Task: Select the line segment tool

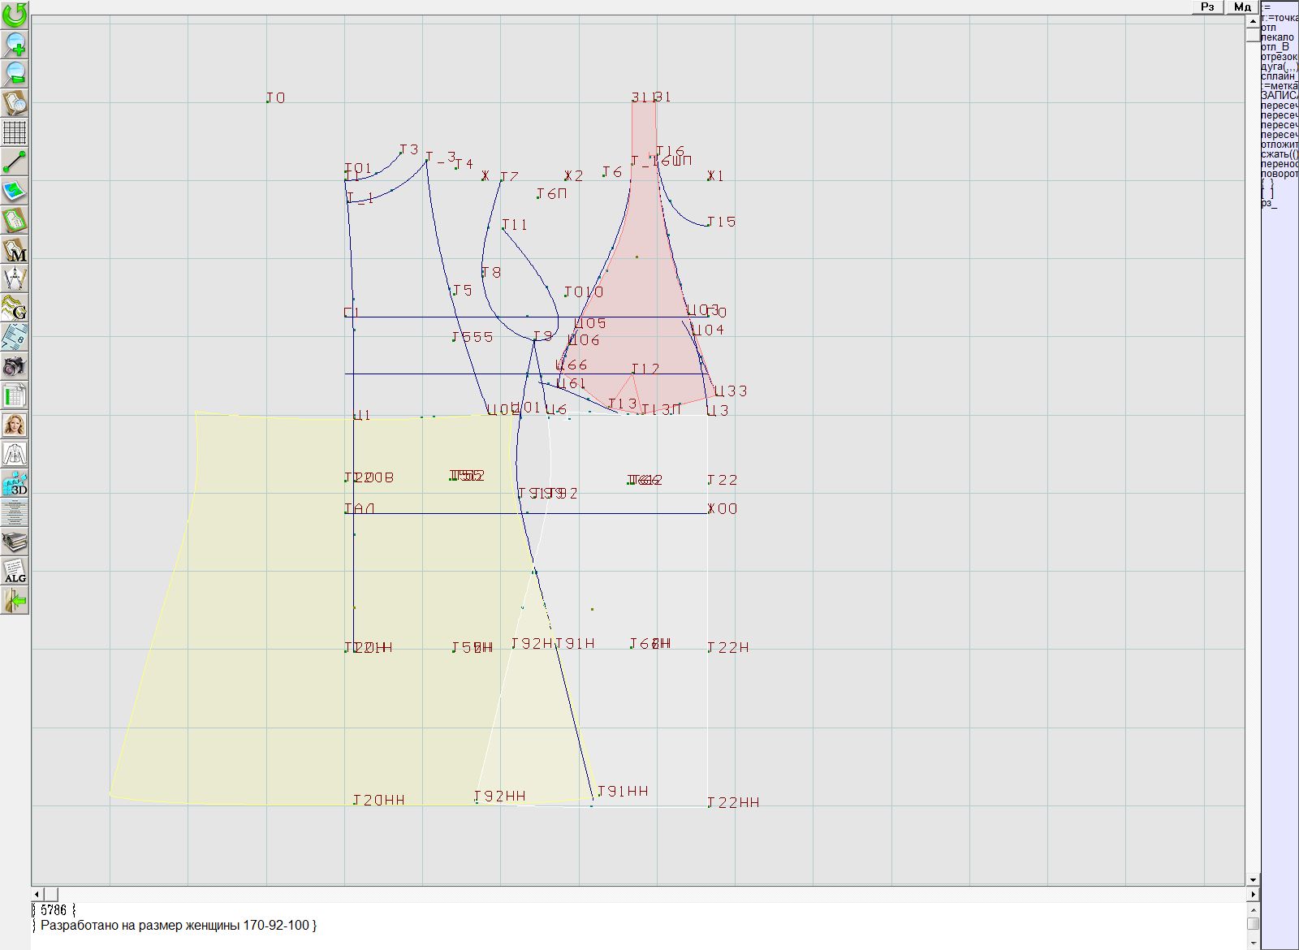Action: (15, 162)
